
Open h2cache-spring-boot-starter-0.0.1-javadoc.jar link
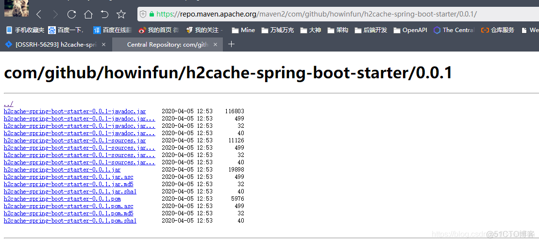75,111
